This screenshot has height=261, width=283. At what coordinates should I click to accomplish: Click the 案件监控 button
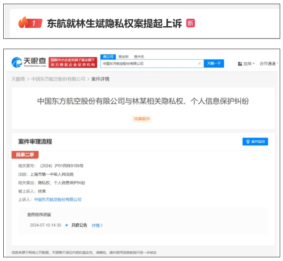255,142
